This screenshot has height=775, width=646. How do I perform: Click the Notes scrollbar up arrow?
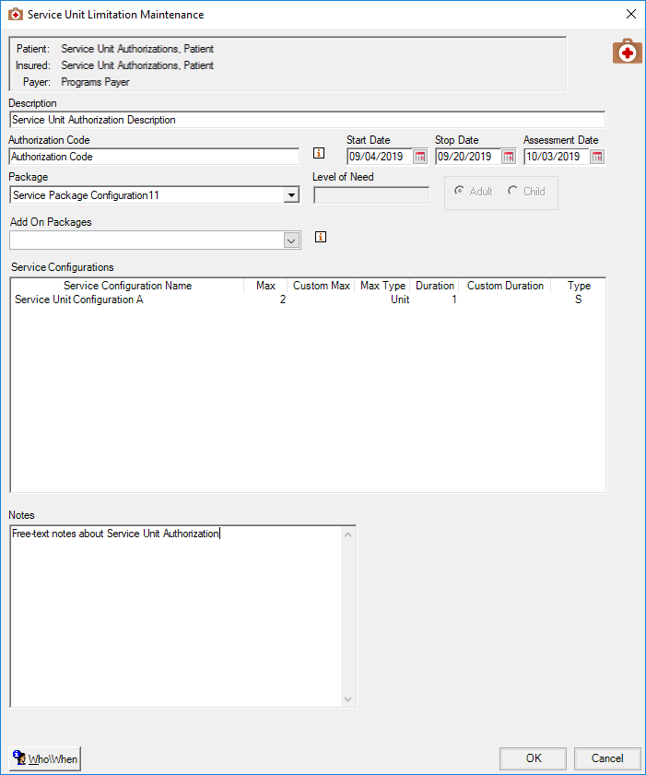pyautogui.click(x=348, y=534)
